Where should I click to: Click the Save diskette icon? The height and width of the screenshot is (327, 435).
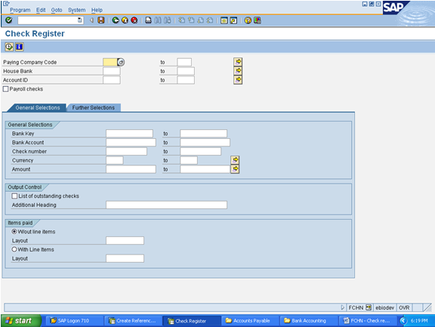101,20
